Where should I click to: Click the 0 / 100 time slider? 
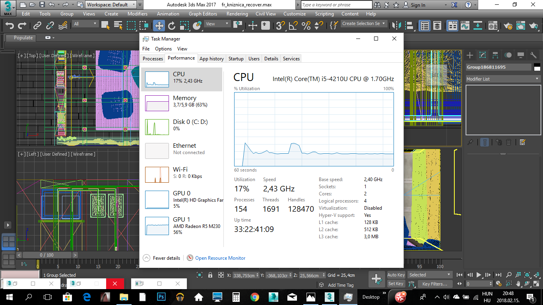47,255
